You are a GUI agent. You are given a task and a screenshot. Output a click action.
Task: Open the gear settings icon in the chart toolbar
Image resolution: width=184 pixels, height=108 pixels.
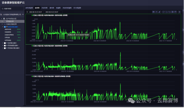(179, 12)
